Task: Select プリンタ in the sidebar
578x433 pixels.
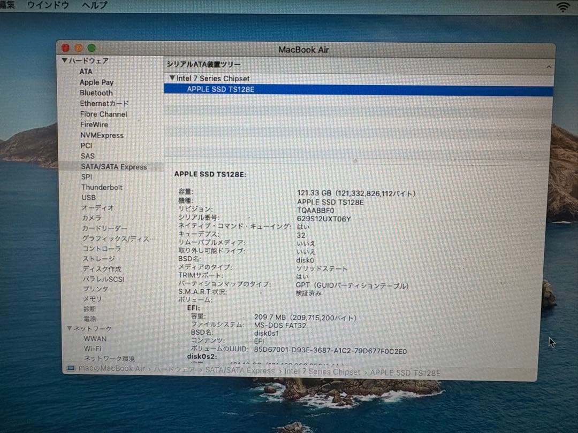Action: click(x=95, y=289)
